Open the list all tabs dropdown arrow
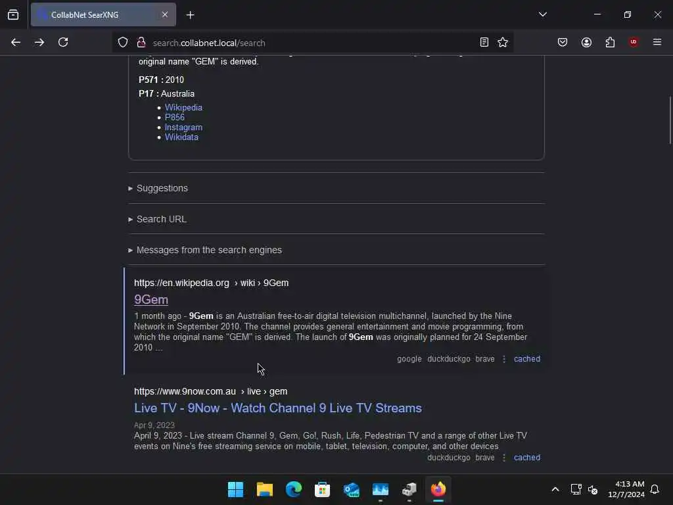Image resolution: width=673 pixels, height=505 pixels. (x=542, y=14)
